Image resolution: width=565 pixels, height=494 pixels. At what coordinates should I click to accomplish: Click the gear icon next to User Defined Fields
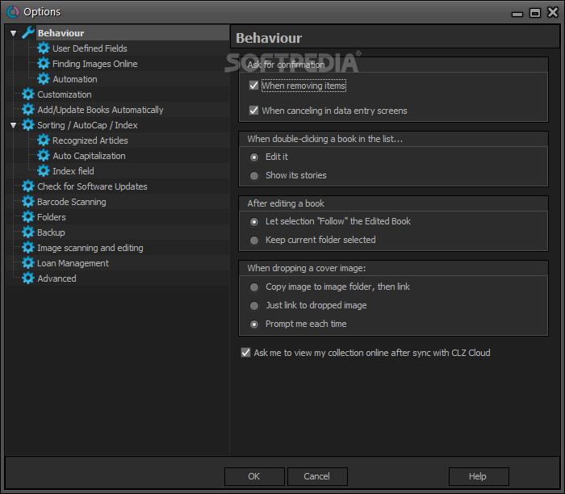click(44, 48)
